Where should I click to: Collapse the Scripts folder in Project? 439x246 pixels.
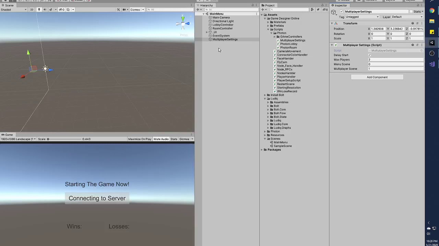pos(268,29)
